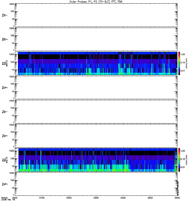
Task: Click '1.00' on the thb color bar scale
Action: (x=183, y=54)
